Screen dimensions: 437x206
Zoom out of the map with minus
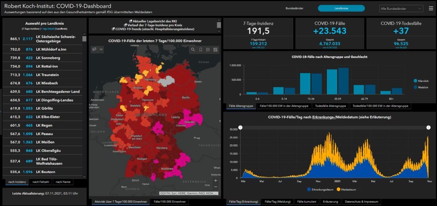pos(216,187)
